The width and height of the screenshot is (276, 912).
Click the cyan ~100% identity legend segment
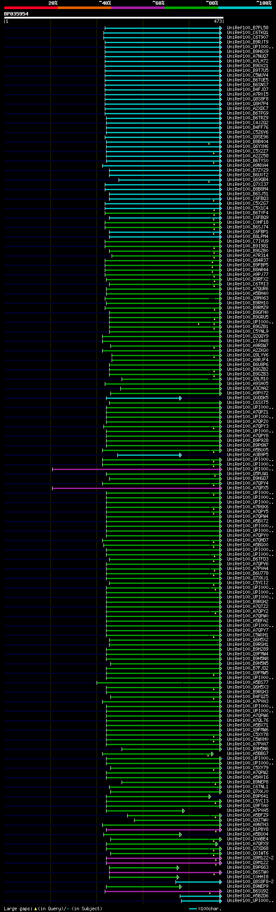pyautogui.click(x=245, y=8)
